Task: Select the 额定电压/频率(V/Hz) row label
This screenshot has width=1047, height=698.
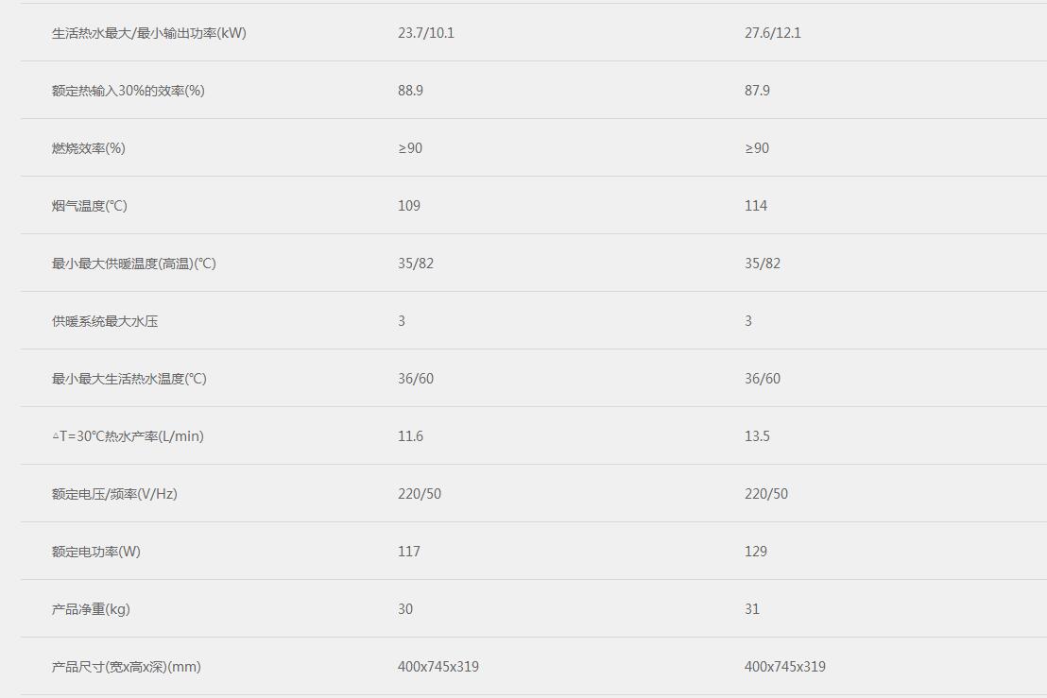Action: (x=114, y=494)
